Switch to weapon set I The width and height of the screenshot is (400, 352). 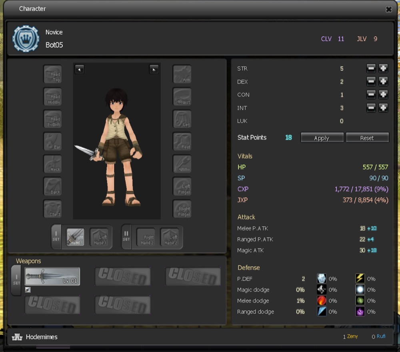tap(56, 237)
